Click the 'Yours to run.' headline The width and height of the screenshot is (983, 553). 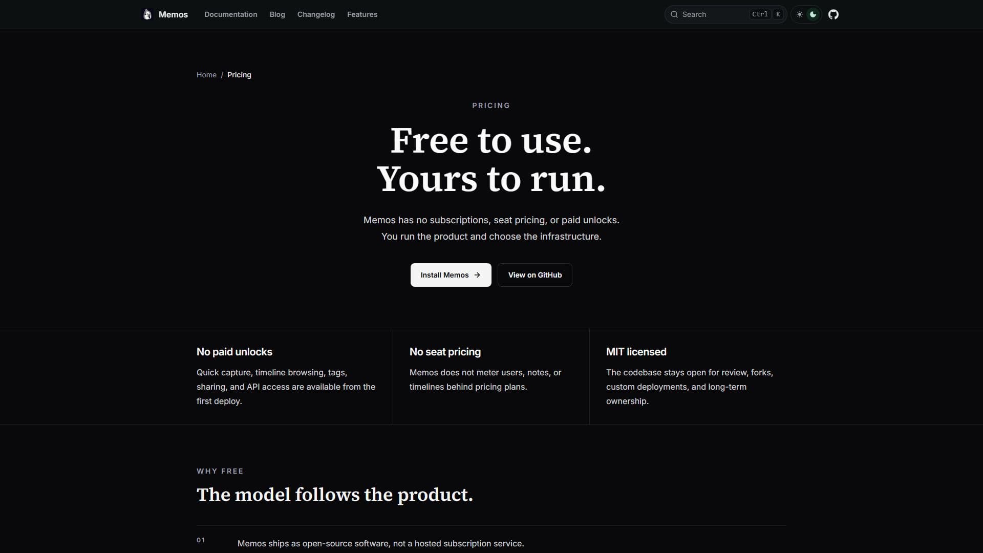[x=491, y=179]
